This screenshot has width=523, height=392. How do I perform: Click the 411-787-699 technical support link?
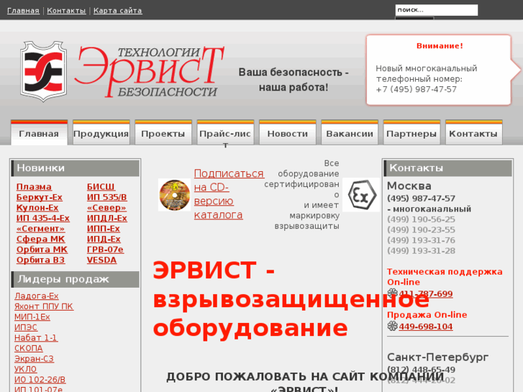click(x=426, y=294)
